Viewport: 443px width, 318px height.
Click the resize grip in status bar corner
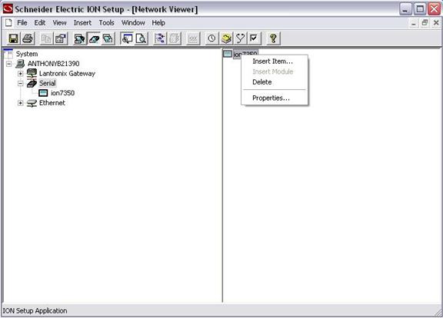438,312
